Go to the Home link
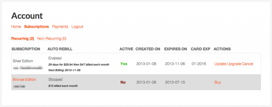Screen dimensions: 272x107 pos(16,27)
